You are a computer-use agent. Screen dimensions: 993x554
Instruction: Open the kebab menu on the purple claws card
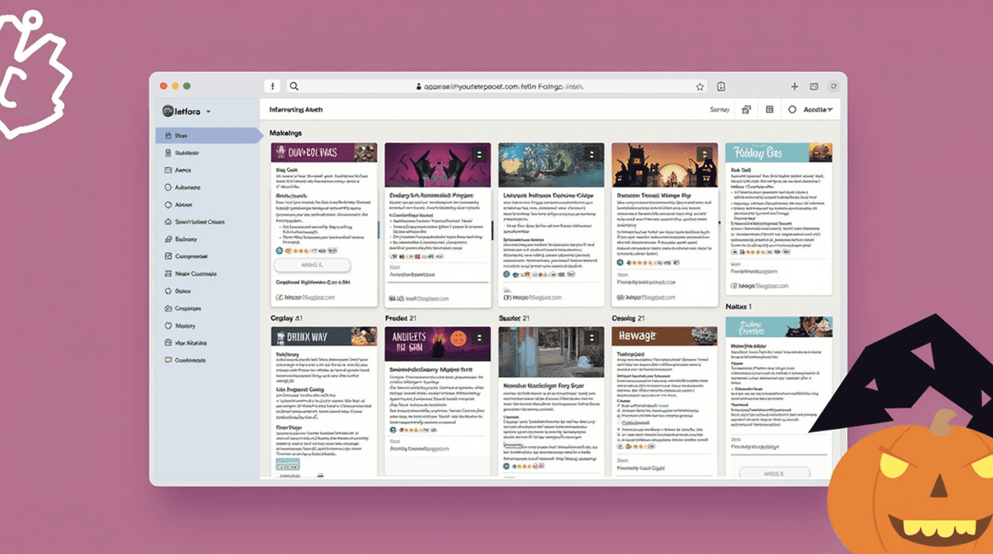[x=478, y=154]
